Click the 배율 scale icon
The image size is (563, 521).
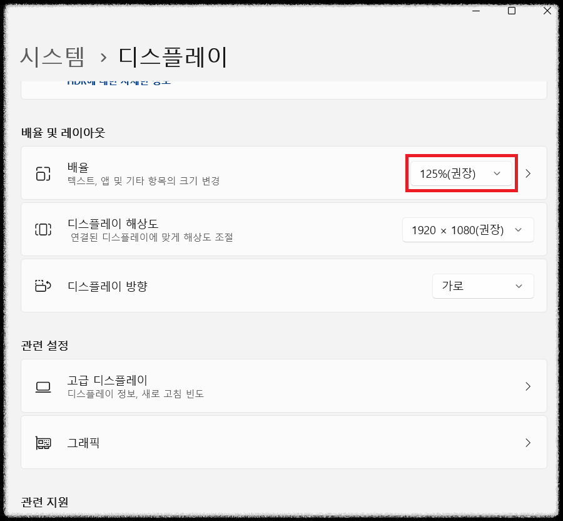(43, 173)
